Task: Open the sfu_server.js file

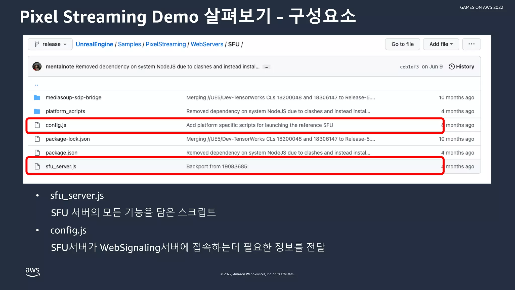Action: click(x=61, y=166)
